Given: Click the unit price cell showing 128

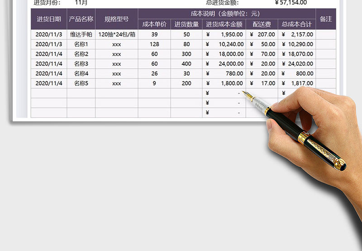Looking at the screenshot, I should (x=154, y=44).
